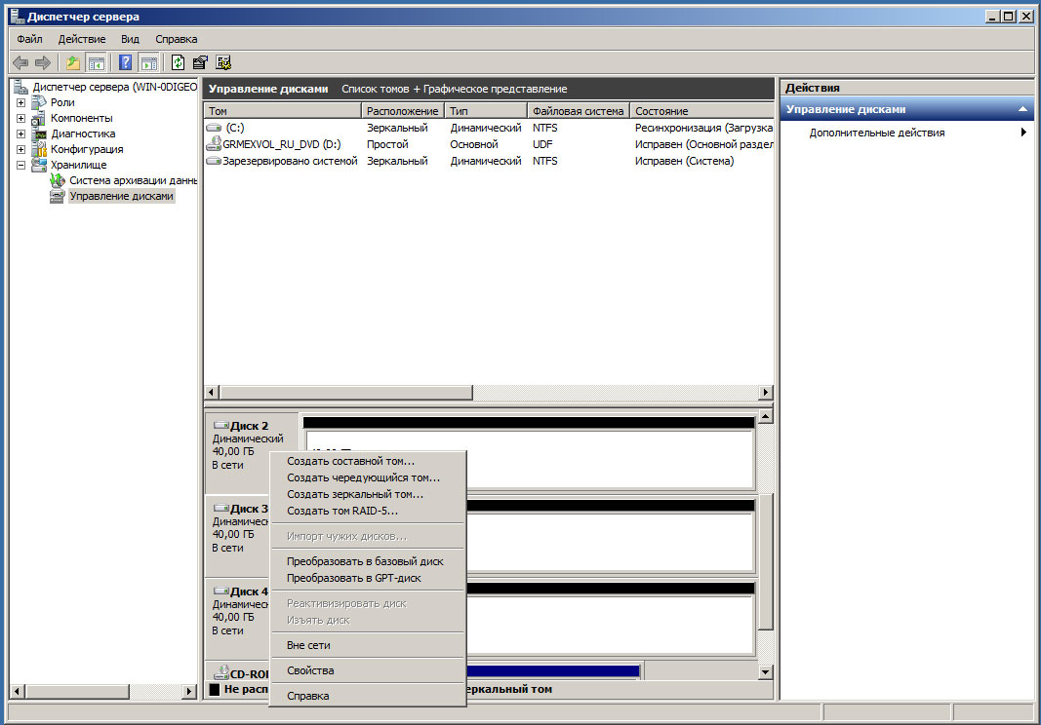The width and height of the screenshot is (1041, 725).
Task: Open the Properties toolbar icon
Action: (x=200, y=63)
